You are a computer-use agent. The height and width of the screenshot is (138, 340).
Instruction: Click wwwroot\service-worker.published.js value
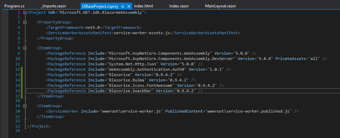(248, 111)
